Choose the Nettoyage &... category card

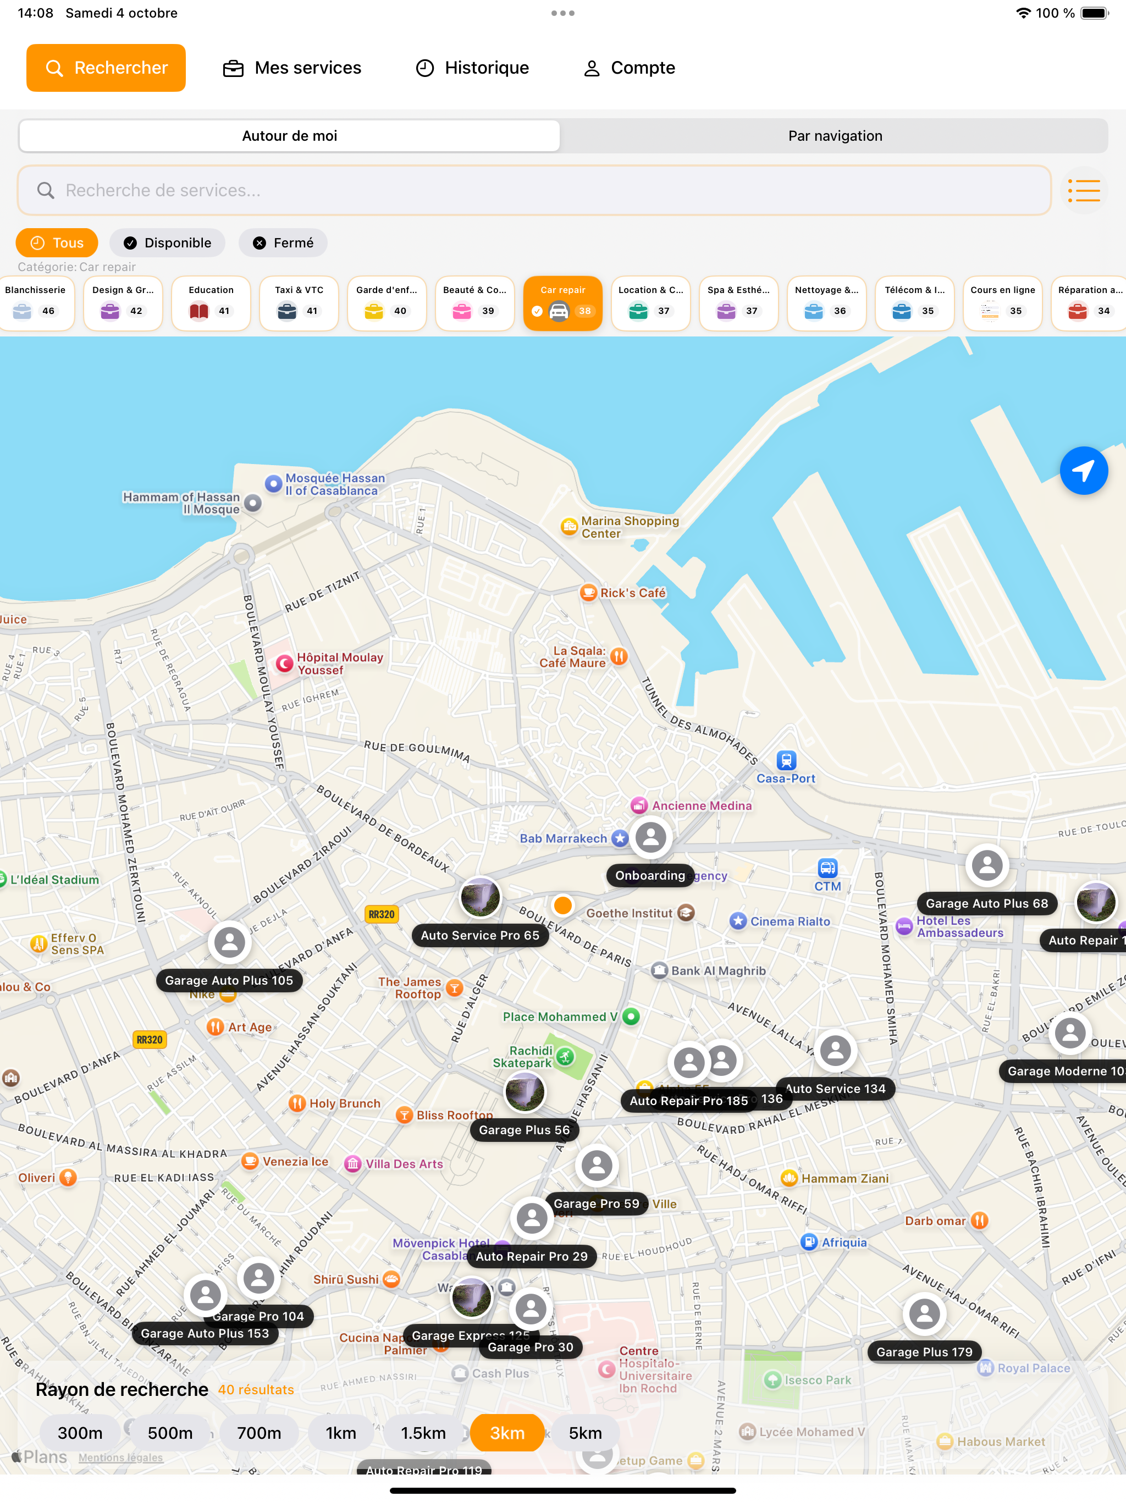pyautogui.click(x=826, y=303)
